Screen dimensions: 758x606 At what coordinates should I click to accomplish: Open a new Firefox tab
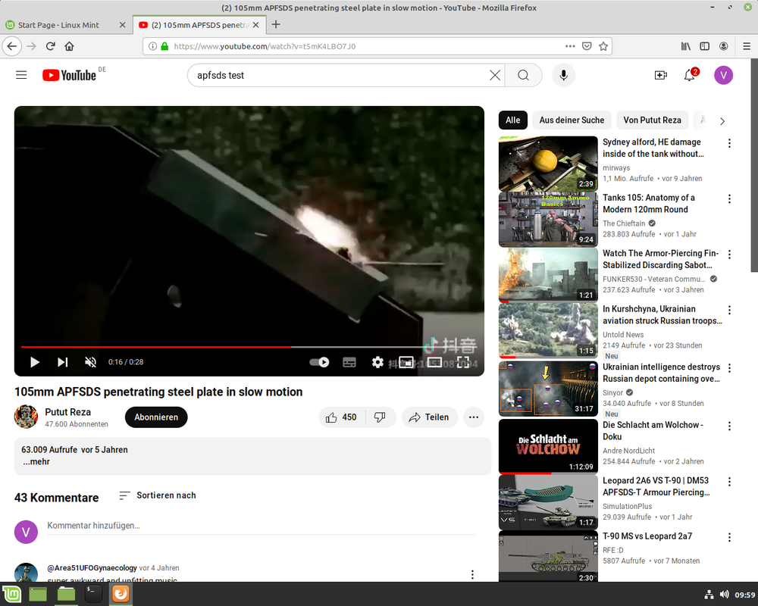coord(276,24)
